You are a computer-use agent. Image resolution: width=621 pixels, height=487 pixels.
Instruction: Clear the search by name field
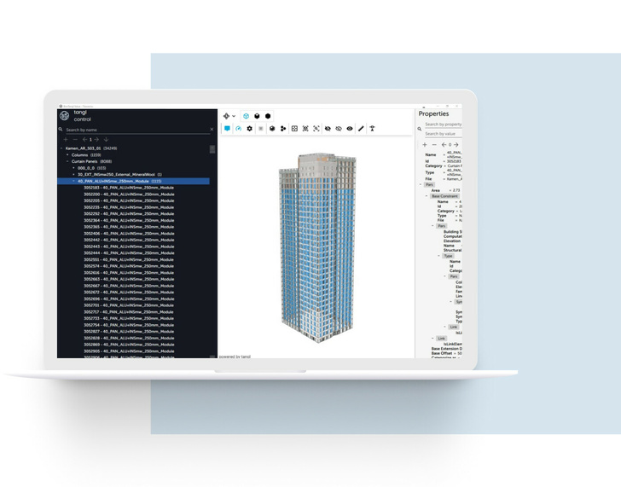pos(212,130)
